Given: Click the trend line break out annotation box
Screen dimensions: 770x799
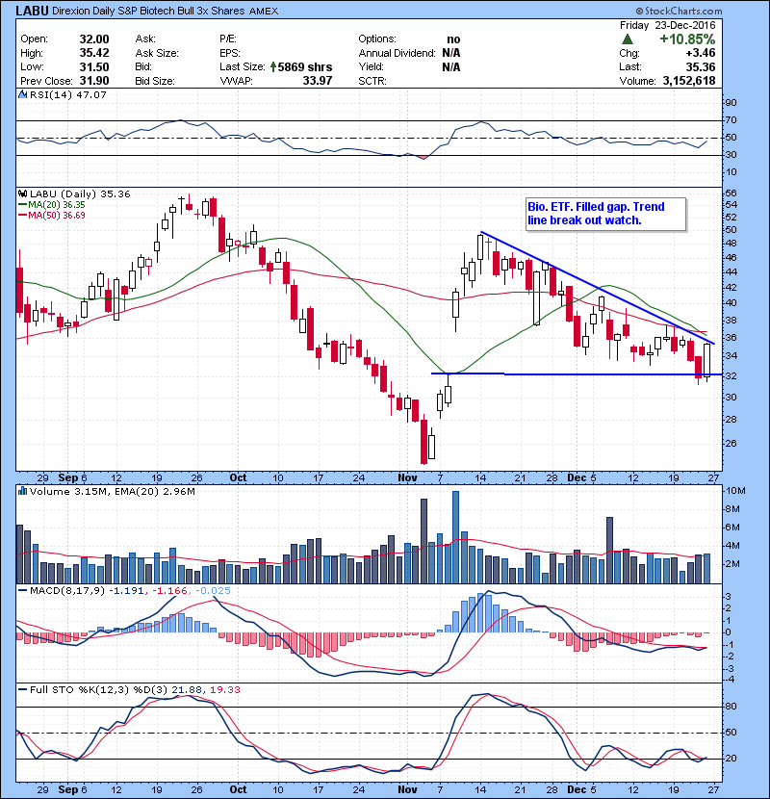Looking at the screenshot, I should 606,214.
